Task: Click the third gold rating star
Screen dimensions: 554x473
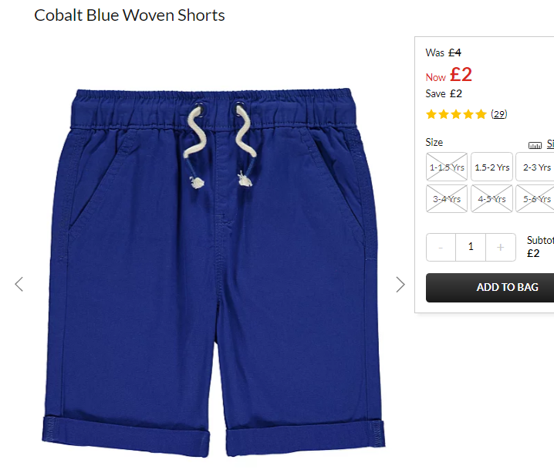Action: 456,114
